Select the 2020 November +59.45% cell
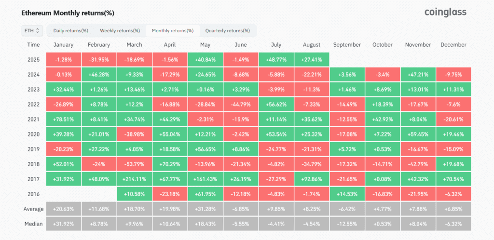This screenshot has width=494, height=240. point(418,134)
